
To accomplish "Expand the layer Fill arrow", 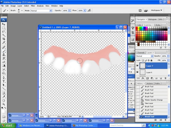I will [x=168, y=60].
